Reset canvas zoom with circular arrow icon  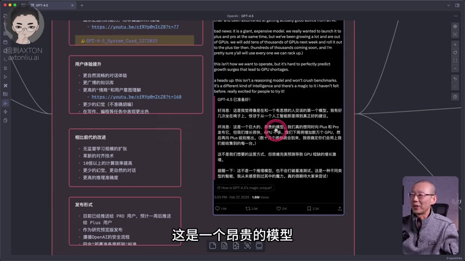coord(455,53)
